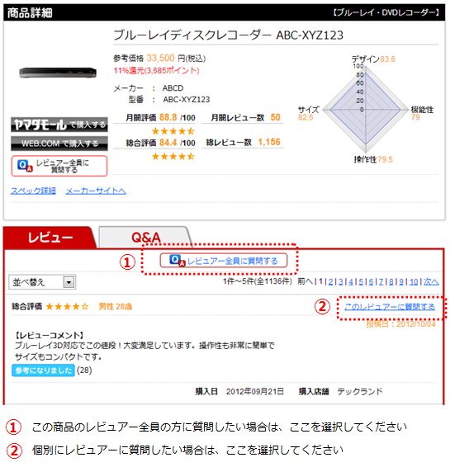
Task: Click the monthly rating star icons
Action: (x=173, y=131)
